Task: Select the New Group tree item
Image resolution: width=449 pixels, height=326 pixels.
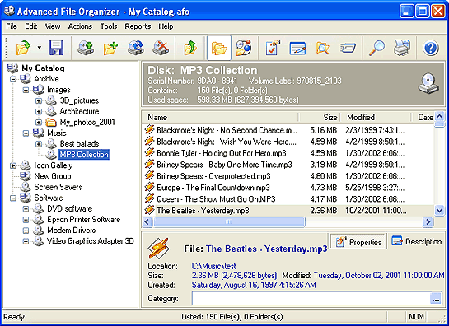Action: (53, 176)
